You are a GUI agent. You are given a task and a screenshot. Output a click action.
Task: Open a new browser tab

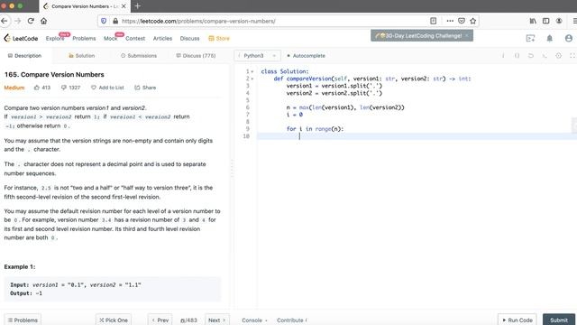pyautogui.click(x=138, y=6)
